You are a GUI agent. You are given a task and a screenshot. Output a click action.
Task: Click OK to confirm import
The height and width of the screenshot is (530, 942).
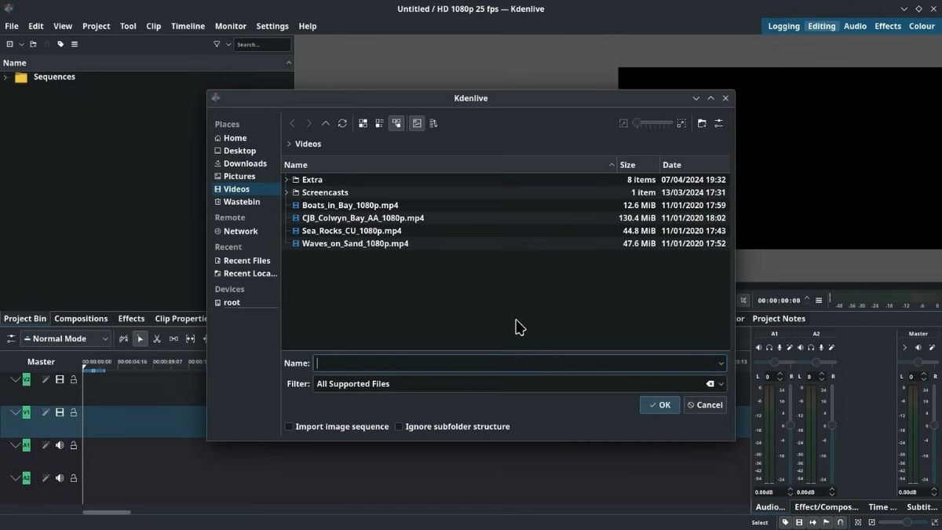pyautogui.click(x=659, y=405)
